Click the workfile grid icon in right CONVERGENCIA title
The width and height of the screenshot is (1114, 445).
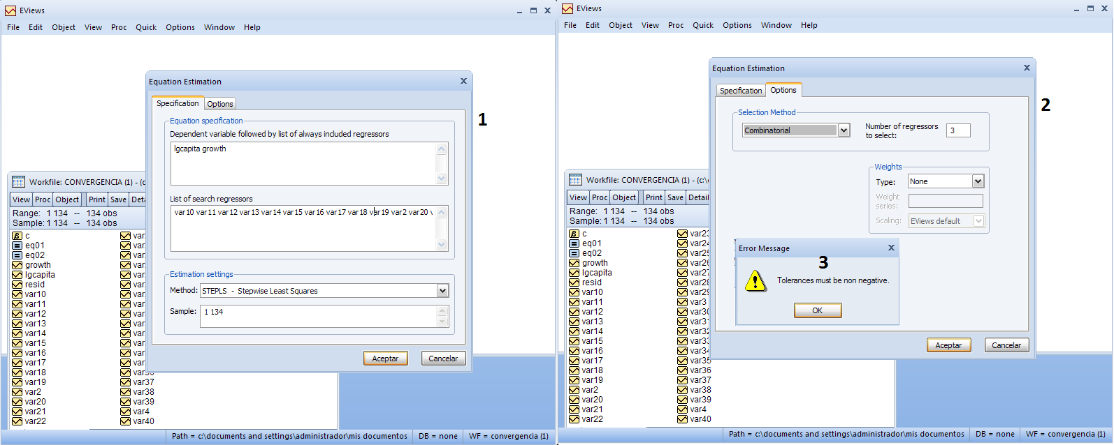pos(575,180)
